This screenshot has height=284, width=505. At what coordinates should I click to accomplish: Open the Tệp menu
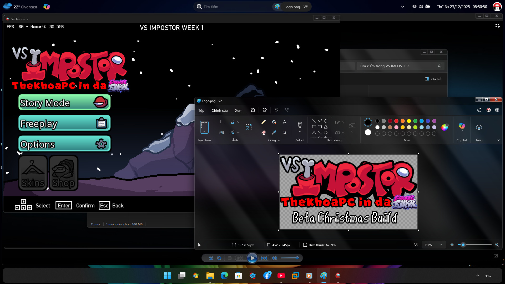201,110
